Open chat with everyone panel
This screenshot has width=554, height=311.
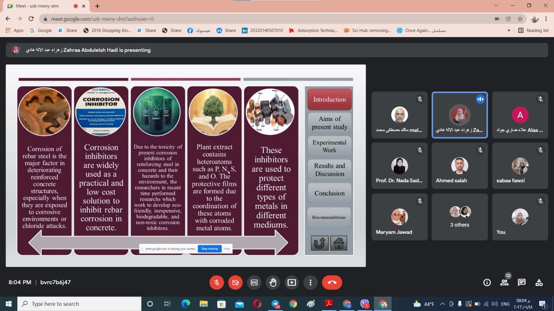(522, 282)
